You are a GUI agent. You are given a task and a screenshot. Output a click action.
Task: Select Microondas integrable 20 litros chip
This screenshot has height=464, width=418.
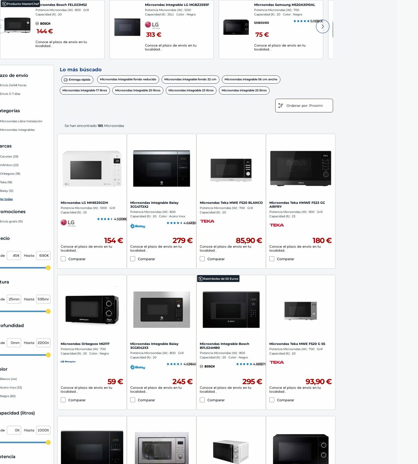138,91
